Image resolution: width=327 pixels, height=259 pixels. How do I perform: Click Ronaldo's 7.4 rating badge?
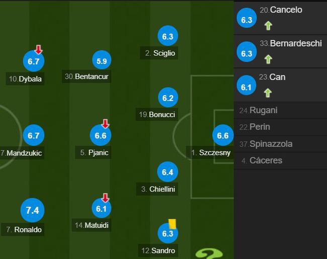(x=32, y=210)
